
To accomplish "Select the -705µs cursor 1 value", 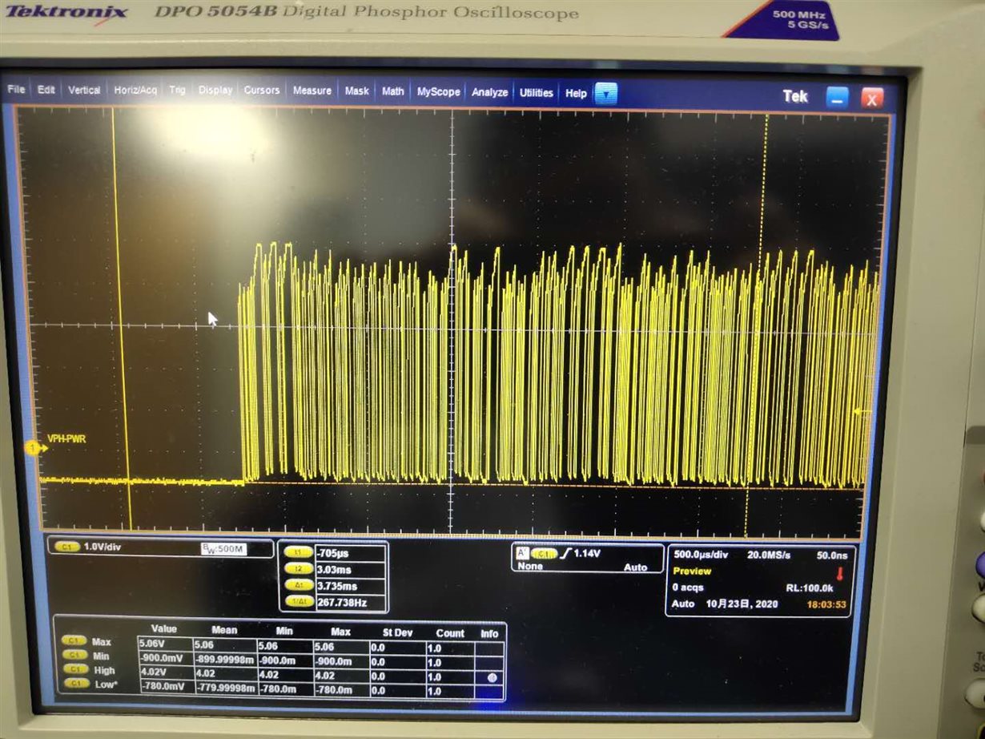I will point(350,553).
